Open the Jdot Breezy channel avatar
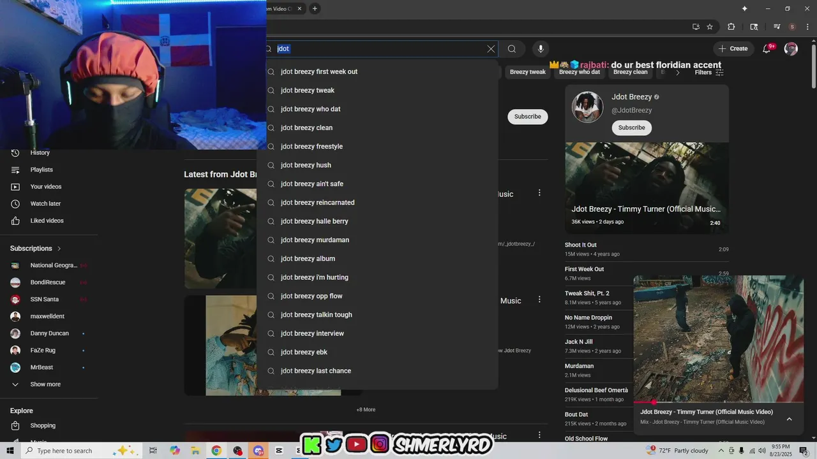Screen dimensions: 817x459 tap(587, 107)
